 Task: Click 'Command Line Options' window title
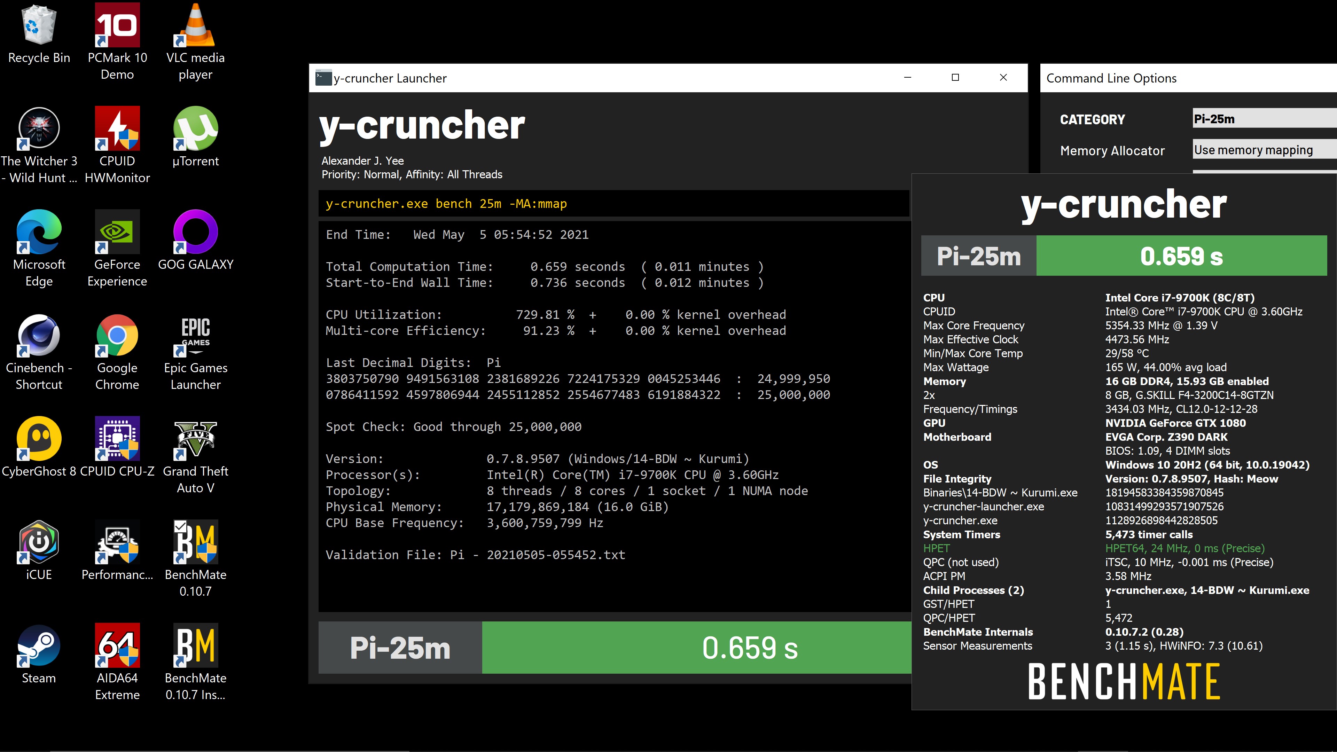(x=1111, y=78)
